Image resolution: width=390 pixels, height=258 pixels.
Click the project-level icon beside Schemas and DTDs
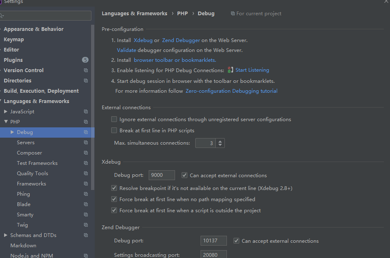[86, 235]
